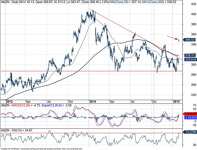Select the 73.2796 RSI value tag

click(x=190, y=132)
